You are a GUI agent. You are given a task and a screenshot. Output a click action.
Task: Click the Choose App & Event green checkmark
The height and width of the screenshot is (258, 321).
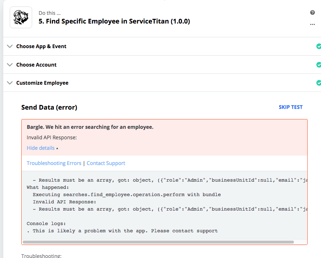click(x=318, y=46)
